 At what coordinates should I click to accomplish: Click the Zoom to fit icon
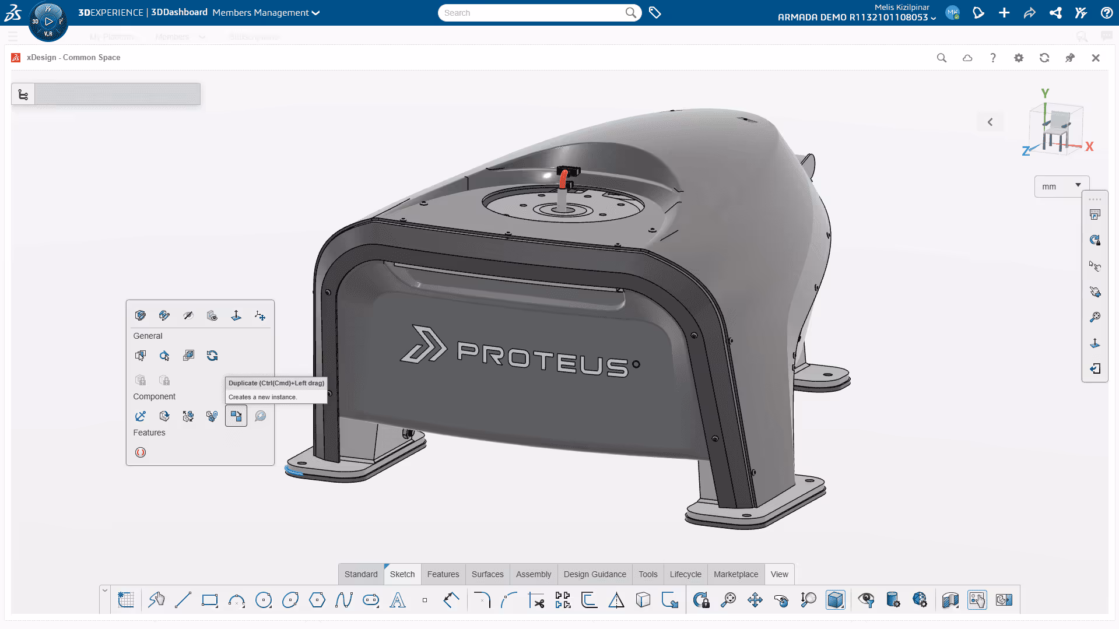[728, 600]
